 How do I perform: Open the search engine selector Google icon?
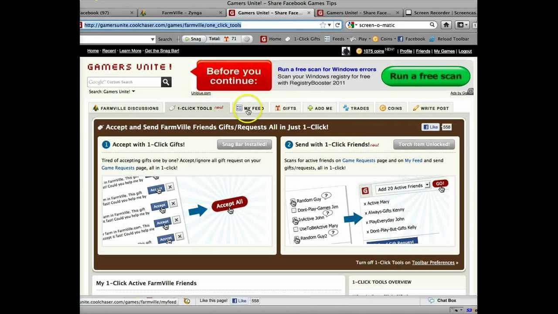[351, 25]
